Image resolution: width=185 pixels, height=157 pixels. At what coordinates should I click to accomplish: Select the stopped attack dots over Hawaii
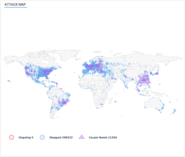pos(9,81)
